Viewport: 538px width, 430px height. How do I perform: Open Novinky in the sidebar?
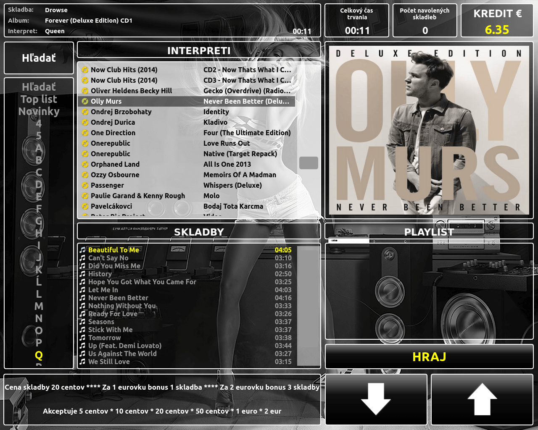(x=39, y=111)
